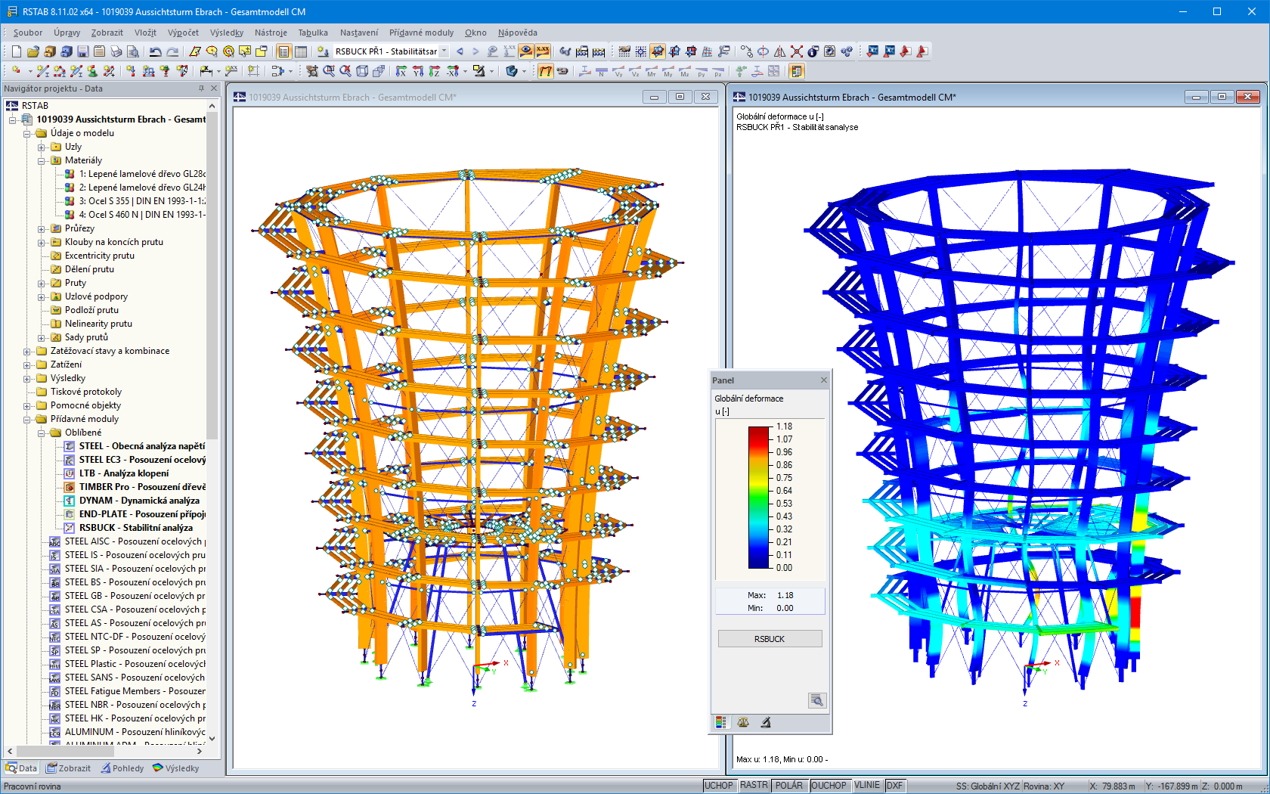
Task: Toggle results panel toolbar button
Action: 796,71
